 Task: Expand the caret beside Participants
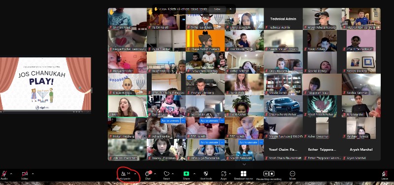[x=135, y=174]
